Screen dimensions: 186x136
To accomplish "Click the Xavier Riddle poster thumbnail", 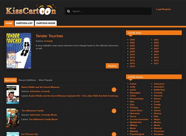I will (x=13, y=94).
